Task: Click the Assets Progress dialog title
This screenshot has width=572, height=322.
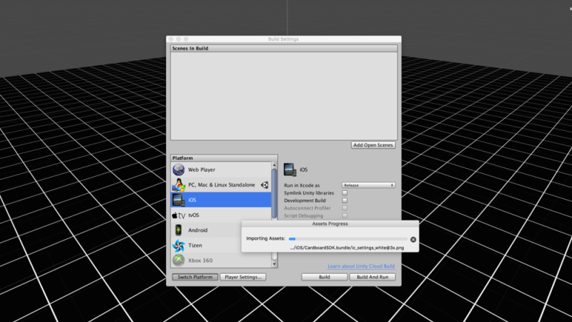Action: tap(330, 224)
